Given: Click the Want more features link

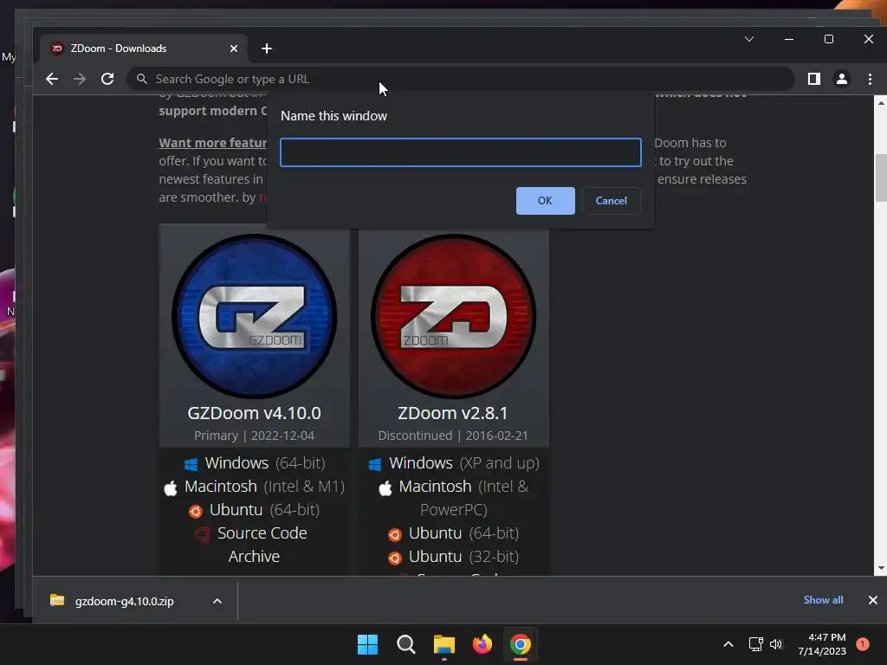Looking at the screenshot, I should (213, 143).
